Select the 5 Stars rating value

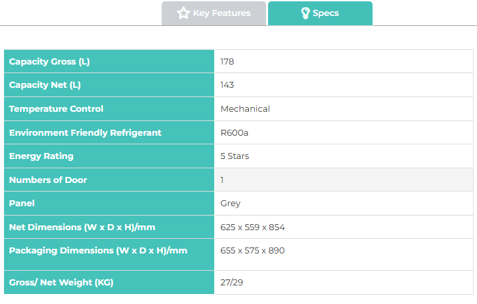[235, 156]
